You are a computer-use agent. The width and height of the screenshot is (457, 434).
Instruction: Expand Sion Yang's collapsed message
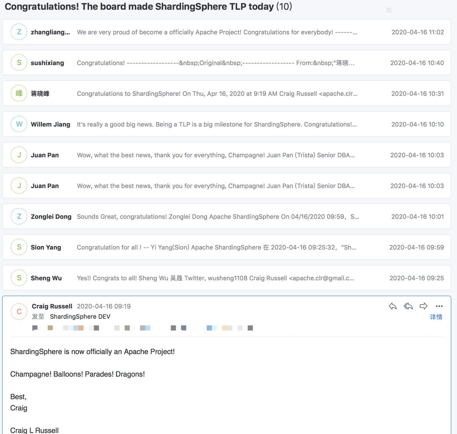click(x=216, y=247)
